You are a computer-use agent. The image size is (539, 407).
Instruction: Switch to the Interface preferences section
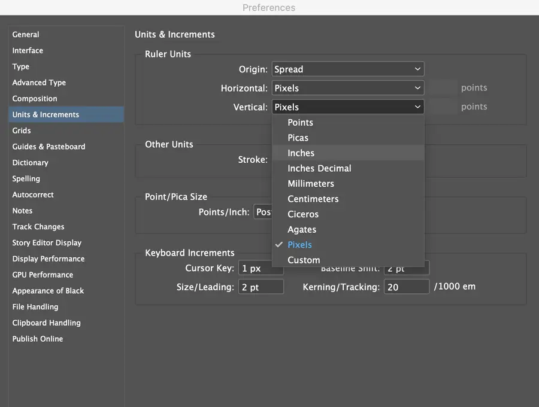(28, 51)
